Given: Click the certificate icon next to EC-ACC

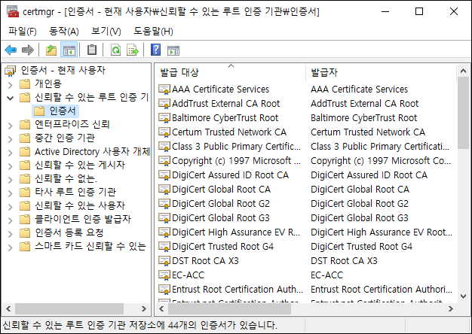Looking at the screenshot, I should [164, 275].
